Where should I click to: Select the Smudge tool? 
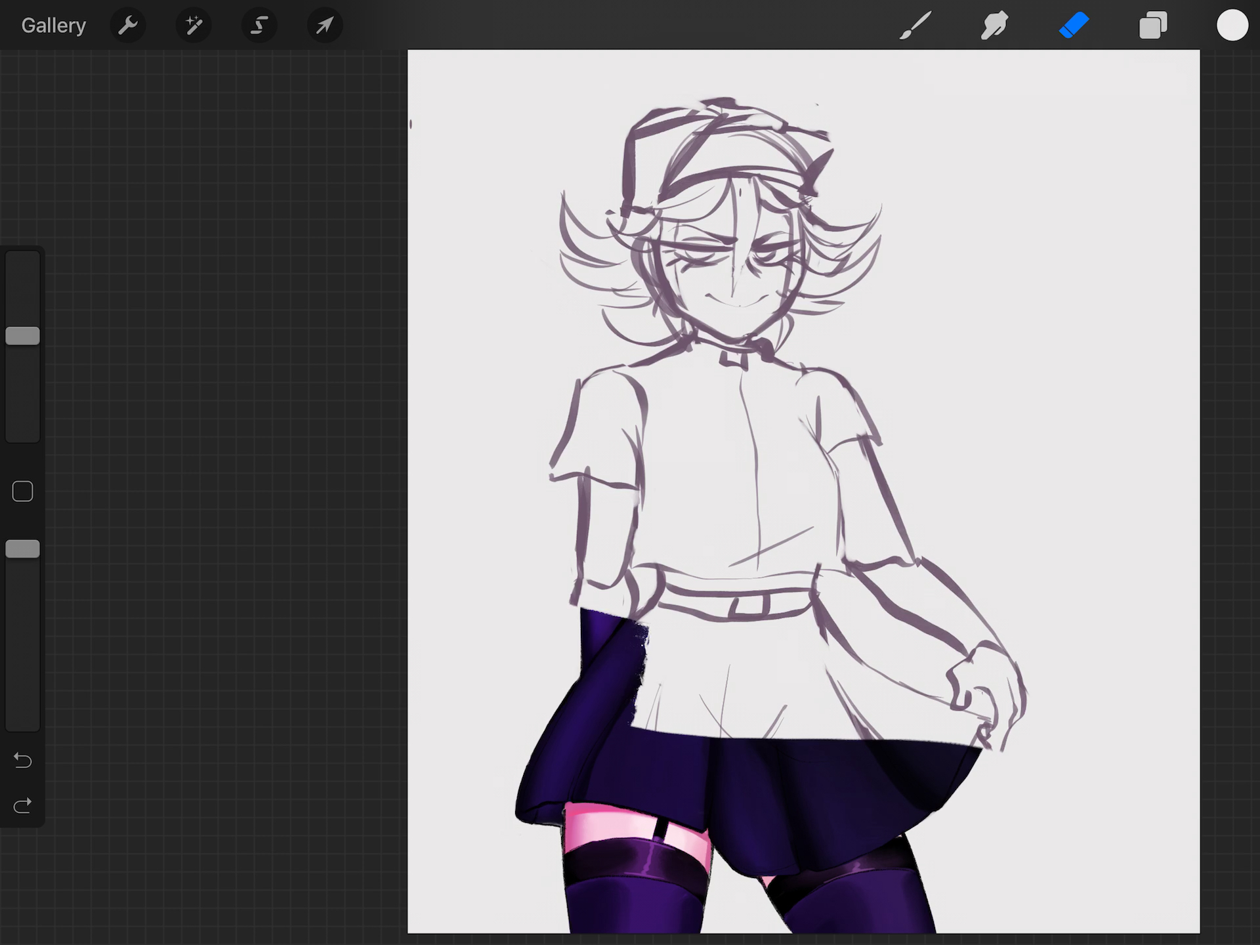coord(994,26)
